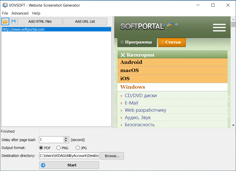Image resolution: width=236 pixels, height=171 pixels.
Task: Click the blue arrow icon on Start
Action: point(43,165)
